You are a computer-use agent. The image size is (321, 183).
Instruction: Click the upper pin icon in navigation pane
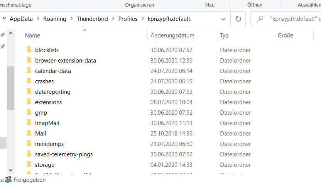pyautogui.click(x=2, y=35)
